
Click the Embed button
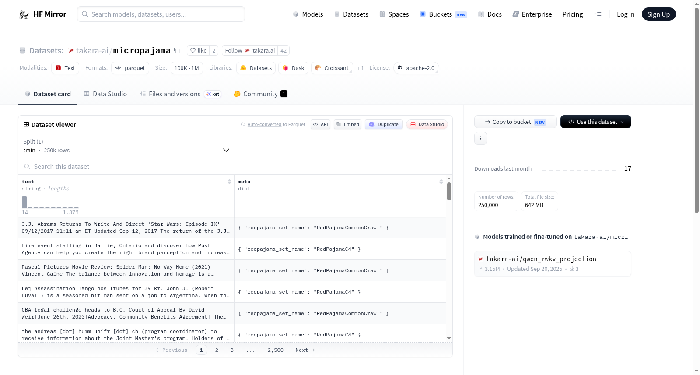click(347, 124)
